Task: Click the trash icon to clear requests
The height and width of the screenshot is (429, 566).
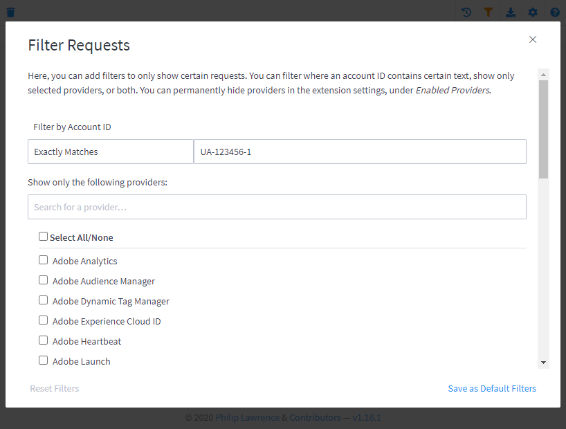Action: (x=11, y=12)
